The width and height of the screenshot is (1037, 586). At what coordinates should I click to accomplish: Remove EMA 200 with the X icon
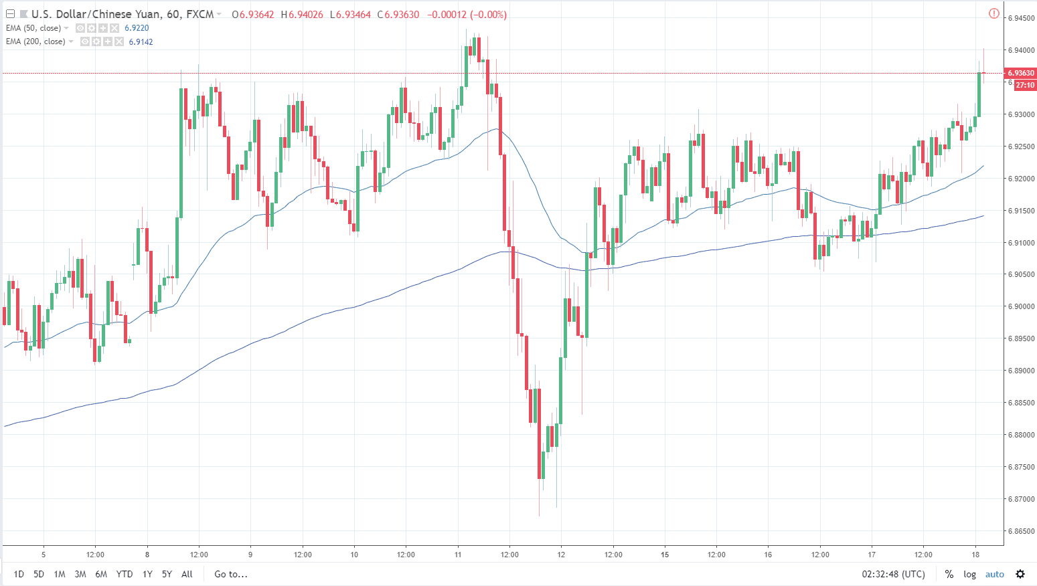tap(119, 41)
